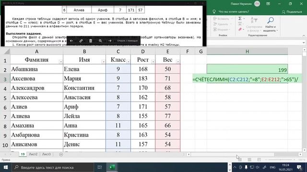This screenshot has width=307, height=172.
Task: Open the AutoSum sigma function
Action: click(240, 18)
